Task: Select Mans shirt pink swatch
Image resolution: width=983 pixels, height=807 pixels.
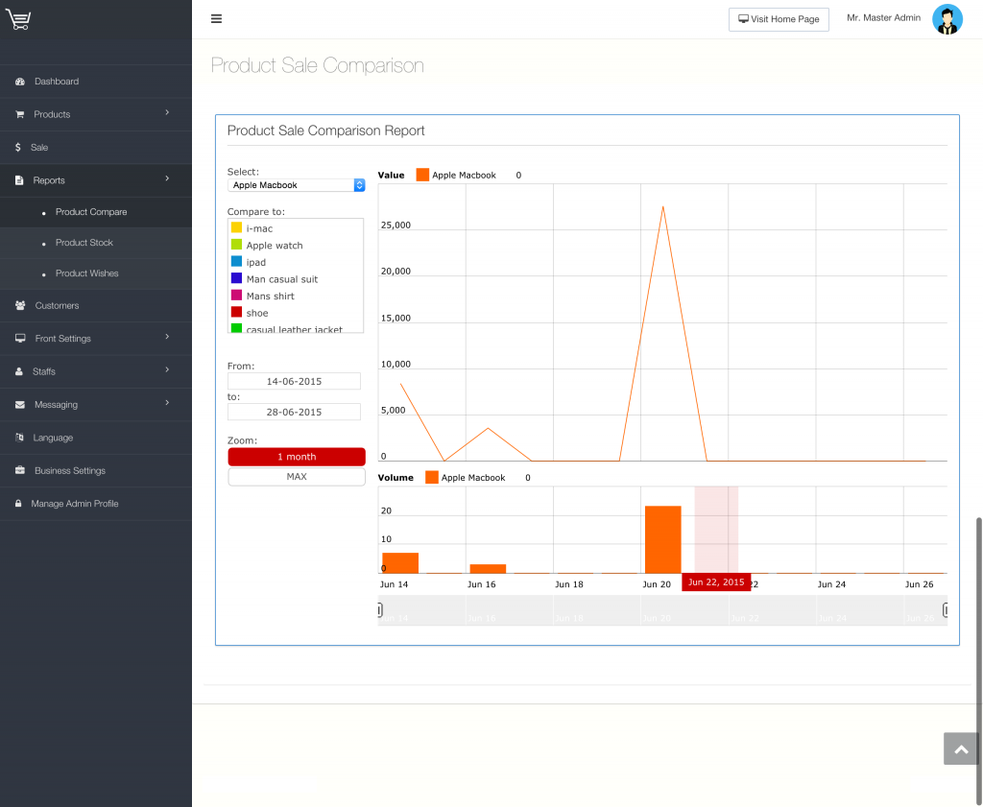Action: [236, 296]
